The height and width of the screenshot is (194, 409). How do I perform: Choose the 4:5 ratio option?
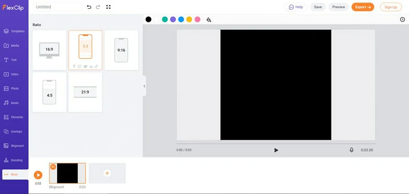pos(49,92)
